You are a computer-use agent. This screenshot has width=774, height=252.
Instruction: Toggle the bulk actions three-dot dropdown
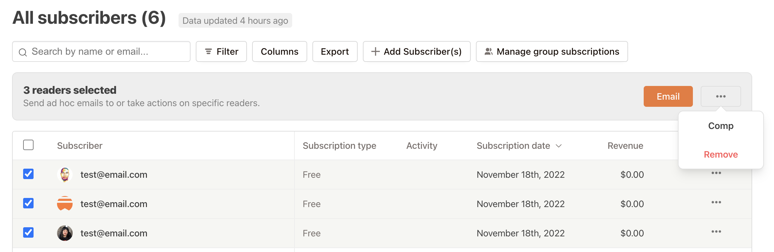pyautogui.click(x=721, y=96)
